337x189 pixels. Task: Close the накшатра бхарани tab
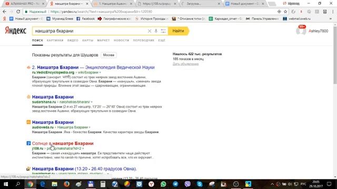87,4
